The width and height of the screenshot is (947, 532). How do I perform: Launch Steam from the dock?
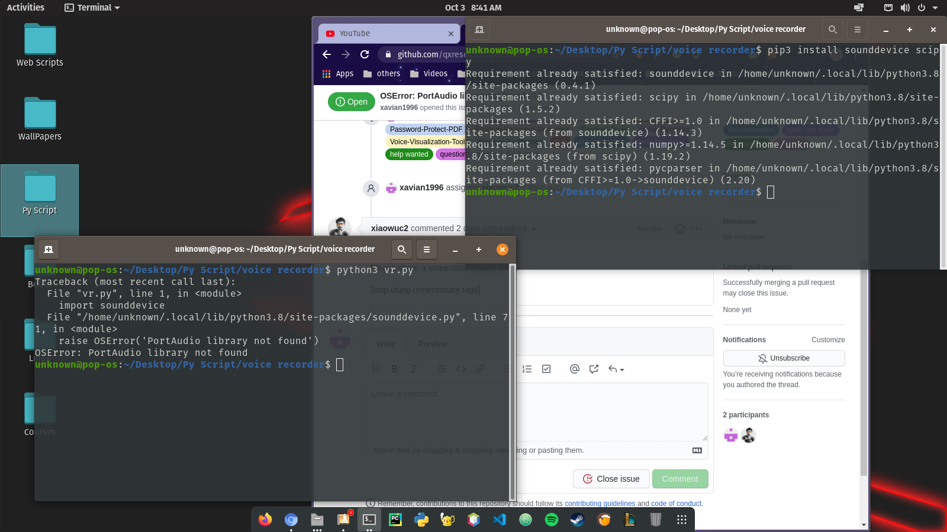578,520
